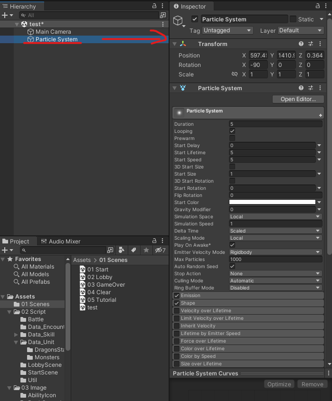The height and width of the screenshot is (401, 332).
Task: Click the Max Particles input field
Action: tap(275, 259)
